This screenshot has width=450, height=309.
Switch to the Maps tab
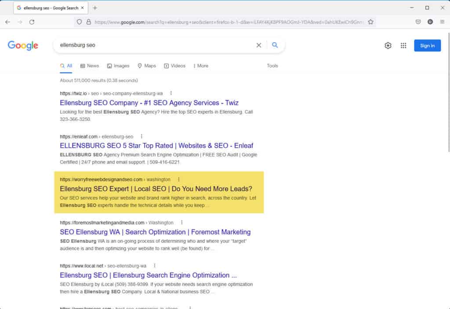[x=147, y=66]
